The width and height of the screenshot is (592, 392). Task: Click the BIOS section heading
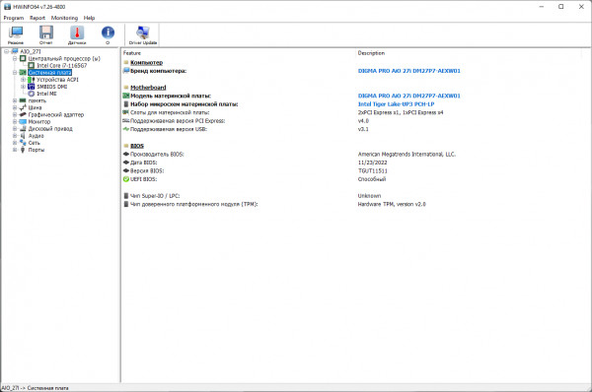point(137,146)
